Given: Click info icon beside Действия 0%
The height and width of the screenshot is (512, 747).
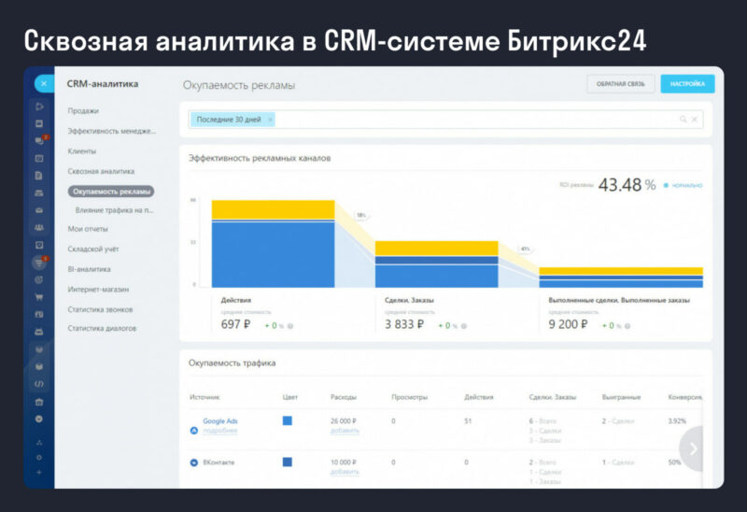Looking at the screenshot, I should click(x=290, y=326).
